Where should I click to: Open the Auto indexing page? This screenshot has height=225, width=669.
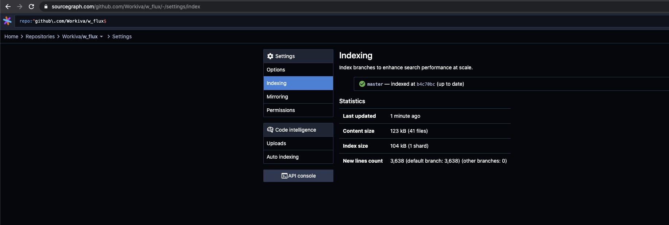point(298,157)
